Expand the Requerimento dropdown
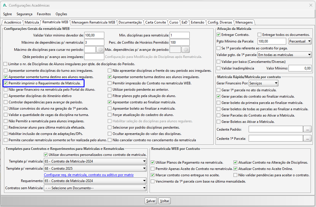Screen dimensions: 316x207 tap(95, 181)
